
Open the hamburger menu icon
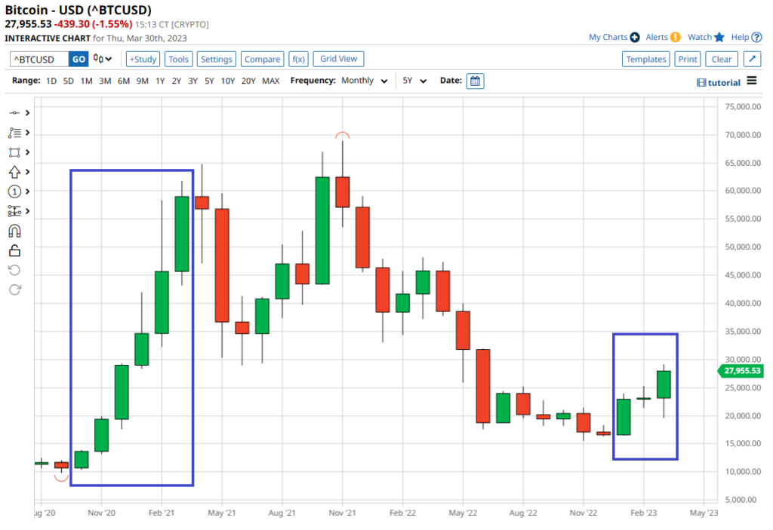click(752, 81)
